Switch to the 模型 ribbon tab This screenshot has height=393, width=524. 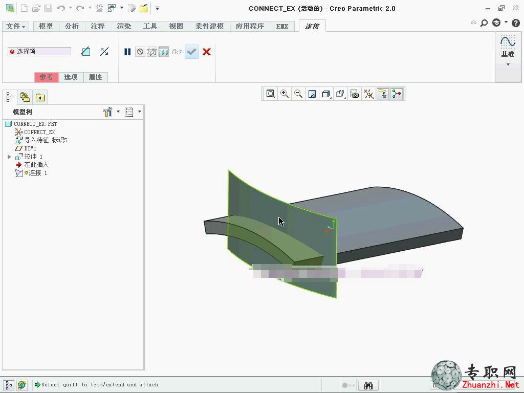46,26
